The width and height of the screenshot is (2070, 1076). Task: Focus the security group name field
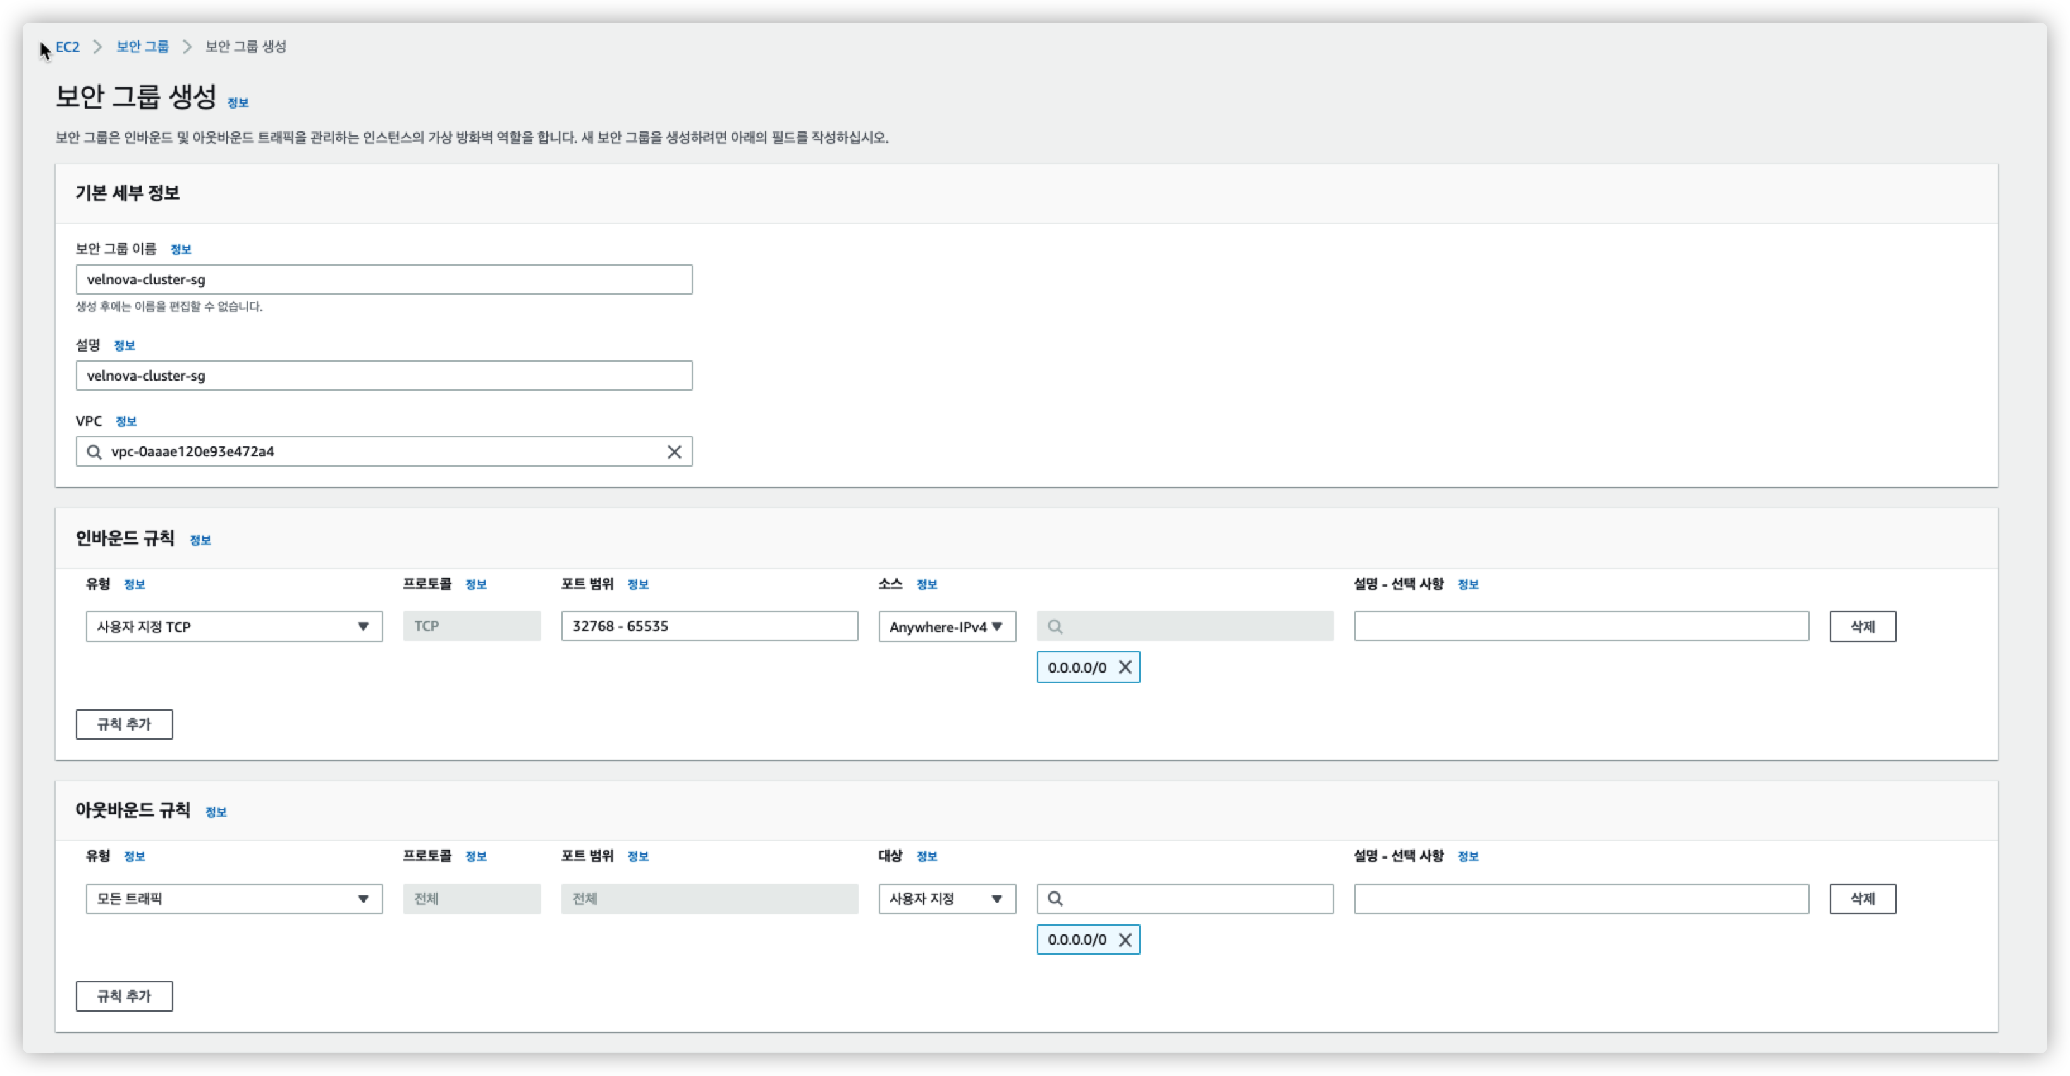point(383,279)
